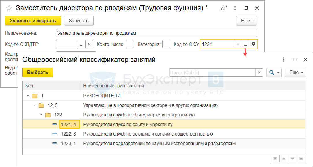Click the Контр. число field
The image size is (313, 167).
(130, 44)
